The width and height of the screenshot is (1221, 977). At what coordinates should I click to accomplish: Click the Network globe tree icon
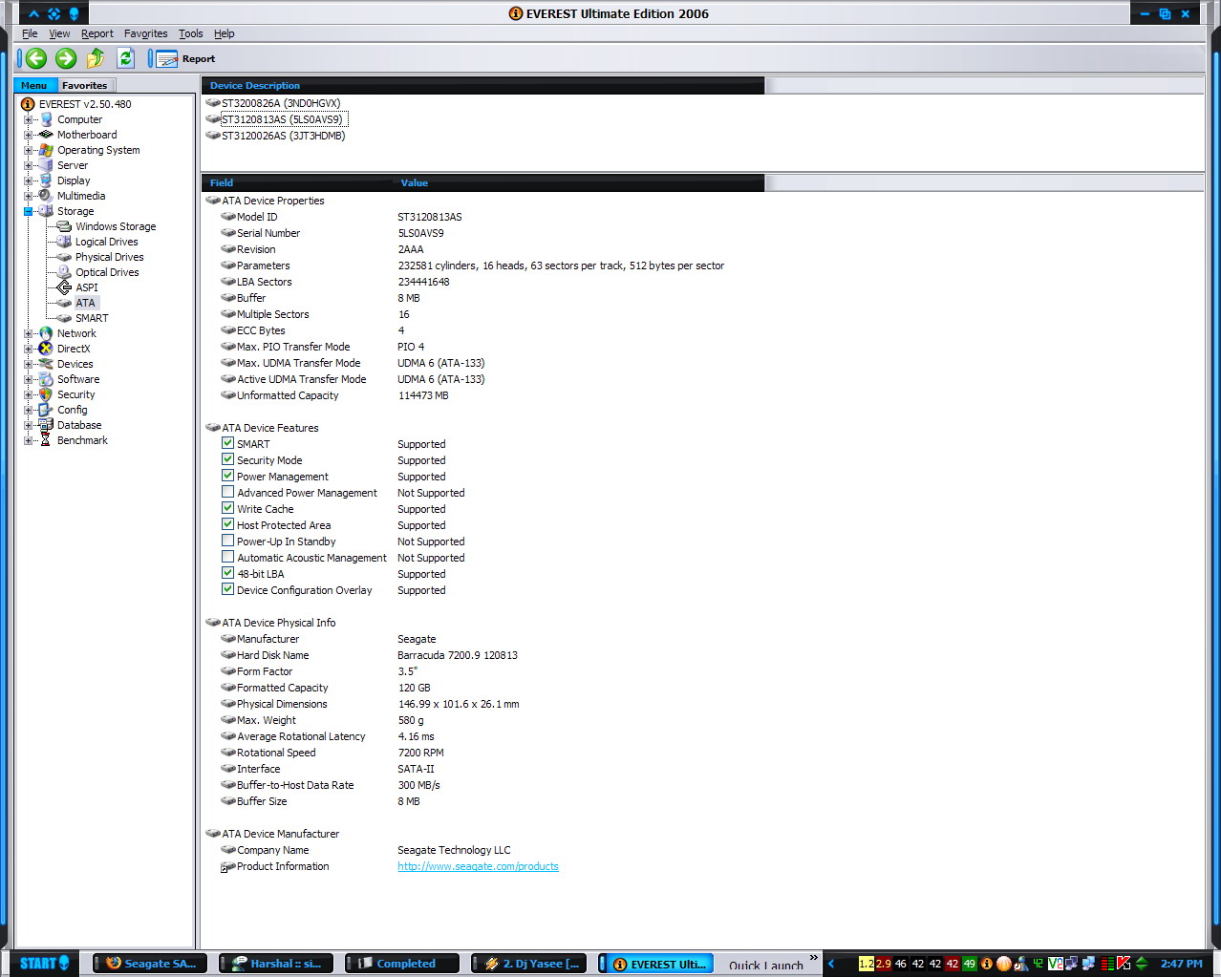point(46,333)
